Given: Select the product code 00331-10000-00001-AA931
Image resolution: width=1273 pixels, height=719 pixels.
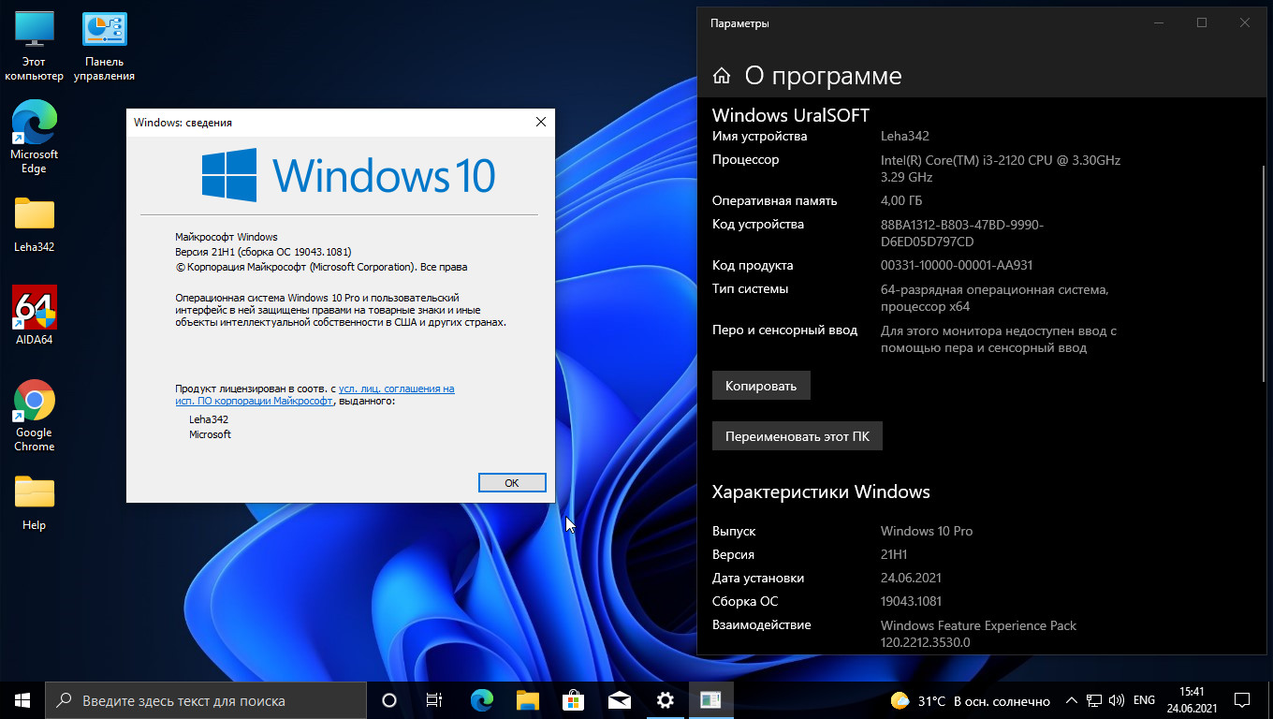Looking at the screenshot, I should [957, 265].
